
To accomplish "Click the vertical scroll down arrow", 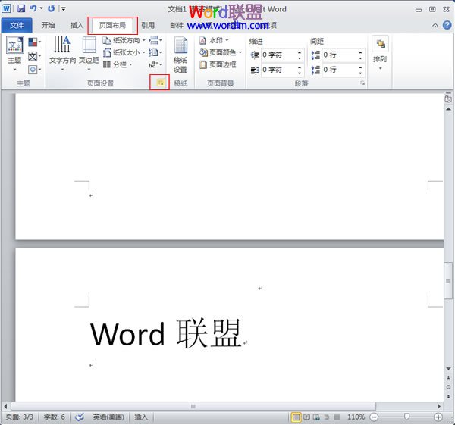I will click(x=448, y=369).
